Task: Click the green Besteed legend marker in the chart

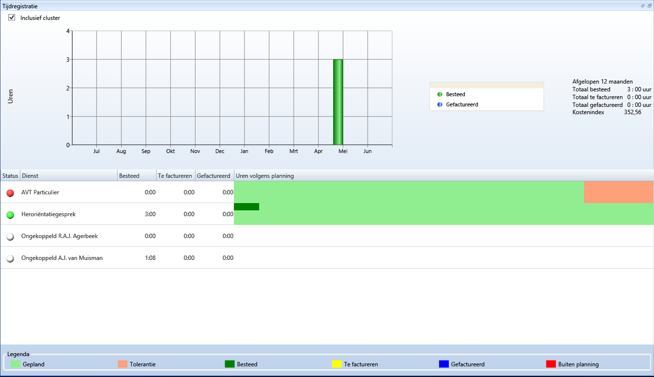Action: coord(440,94)
